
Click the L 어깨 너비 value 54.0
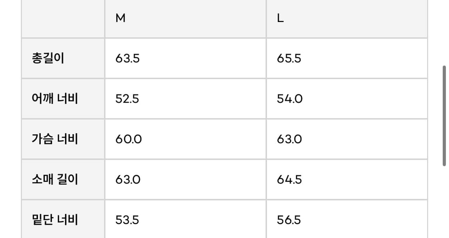(290, 99)
